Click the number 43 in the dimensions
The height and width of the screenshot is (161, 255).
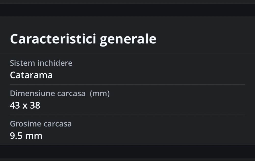15,106
